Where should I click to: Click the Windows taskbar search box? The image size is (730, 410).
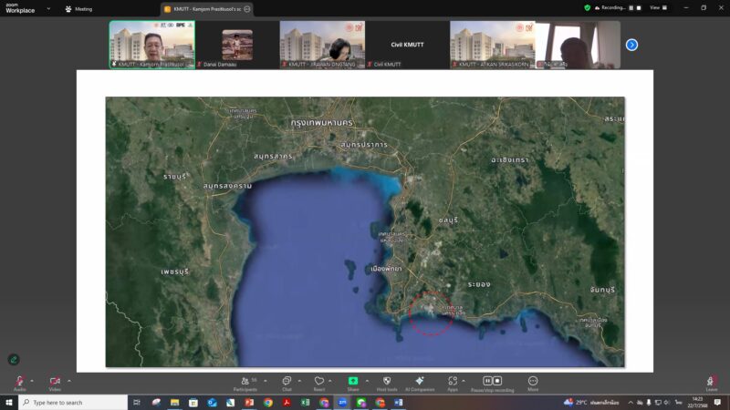coord(73,402)
